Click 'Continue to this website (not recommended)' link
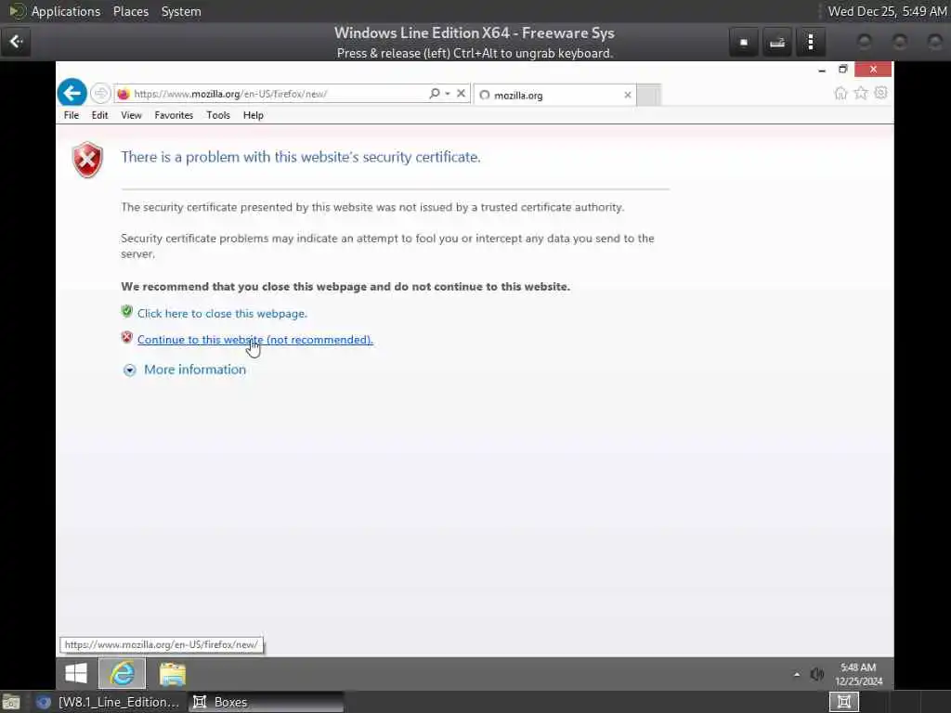Screen dimensions: 951x713 [254, 340]
